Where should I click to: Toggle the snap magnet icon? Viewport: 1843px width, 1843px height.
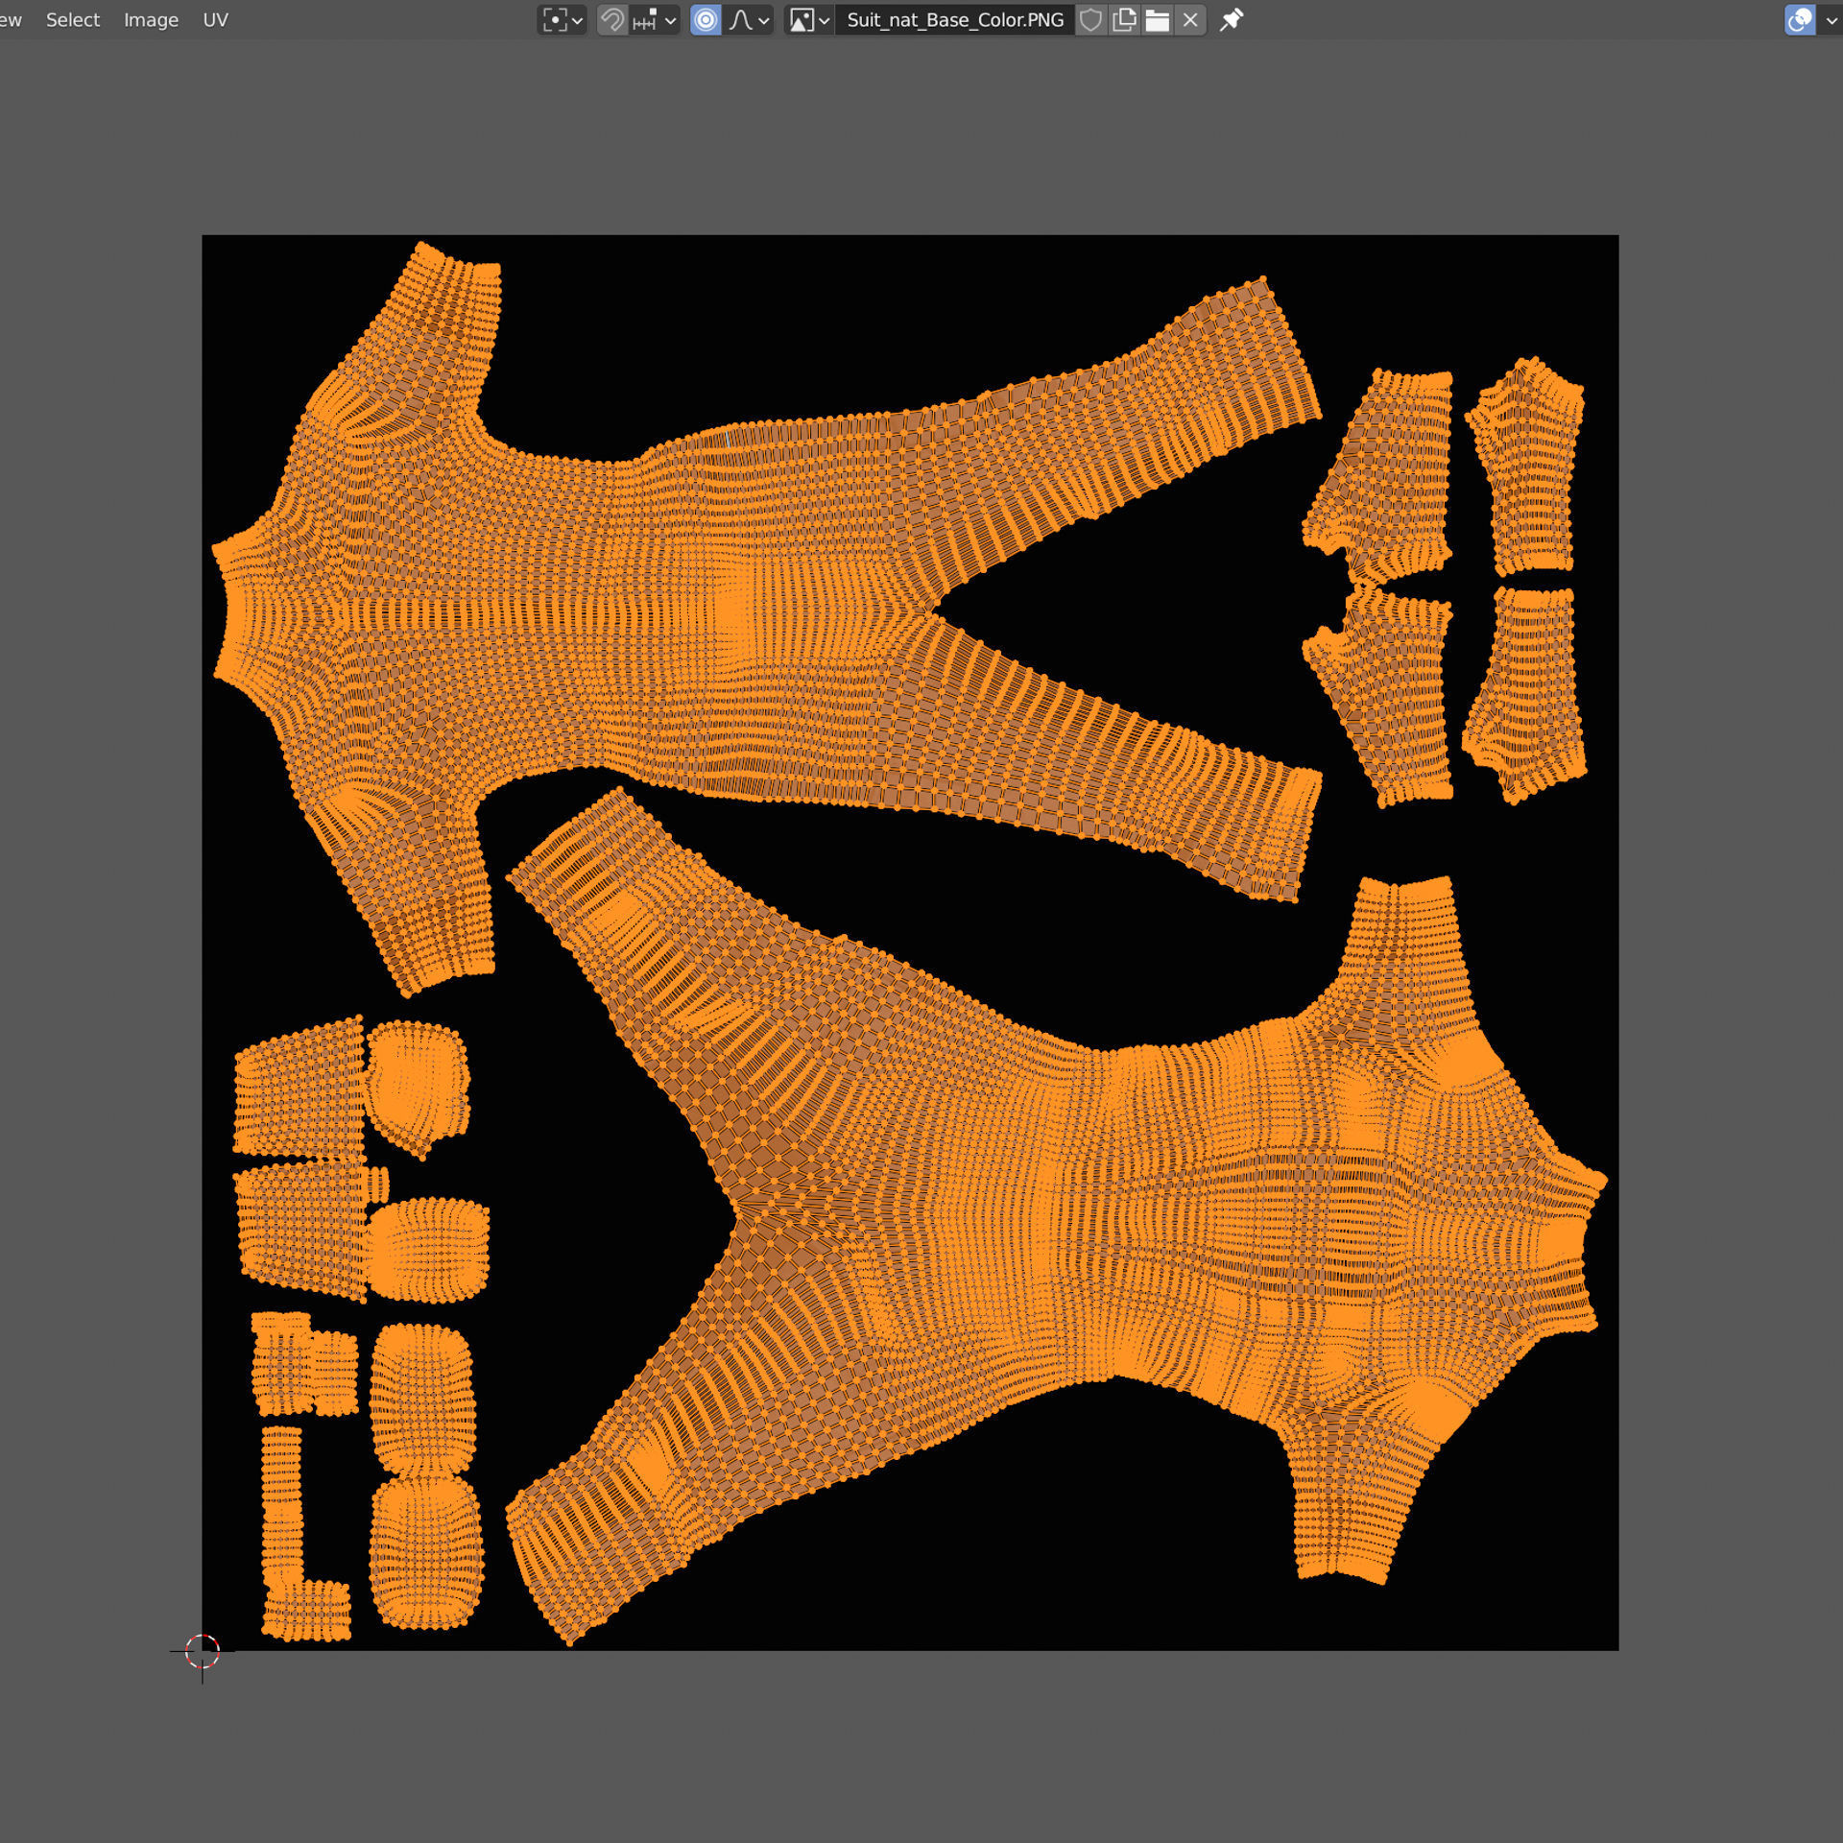[x=612, y=20]
